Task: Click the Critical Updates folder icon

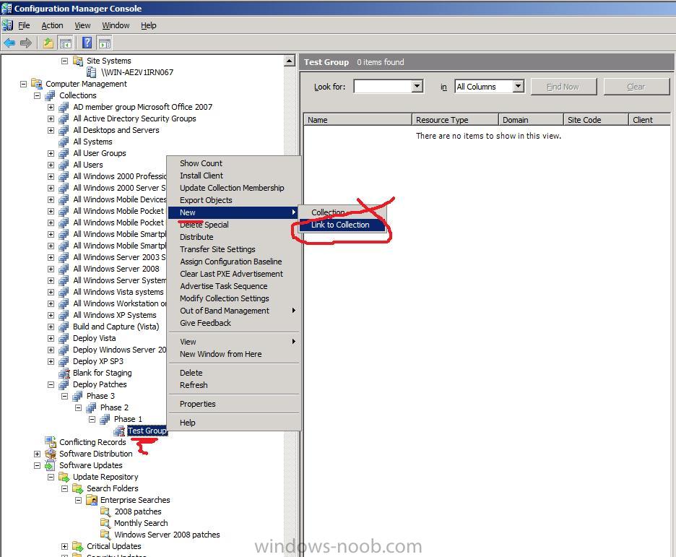Action: 77,546
